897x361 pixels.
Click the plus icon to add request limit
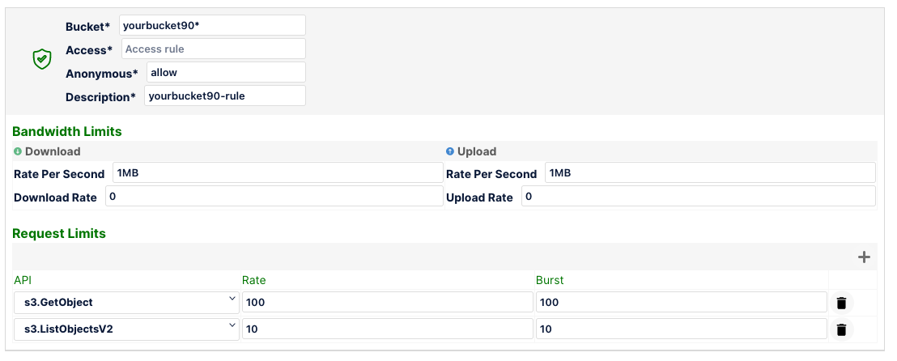864,257
